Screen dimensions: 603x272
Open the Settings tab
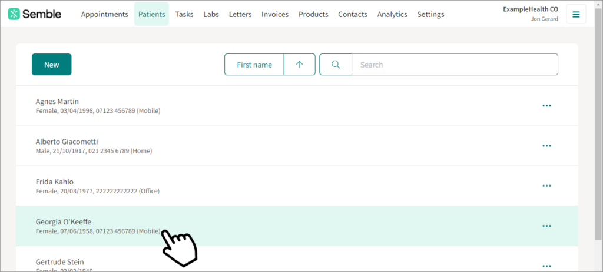(430, 14)
